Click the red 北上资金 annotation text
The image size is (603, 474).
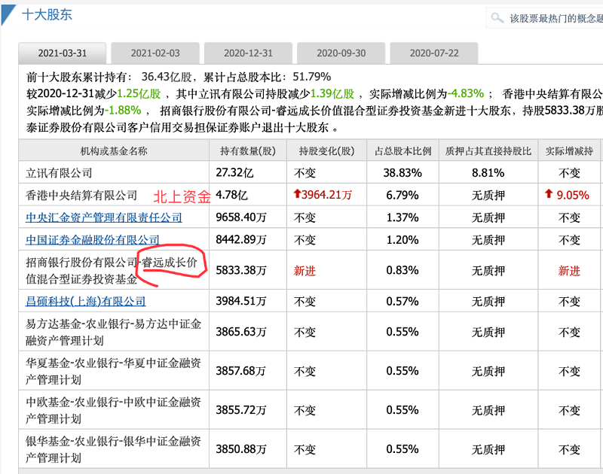click(182, 196)
